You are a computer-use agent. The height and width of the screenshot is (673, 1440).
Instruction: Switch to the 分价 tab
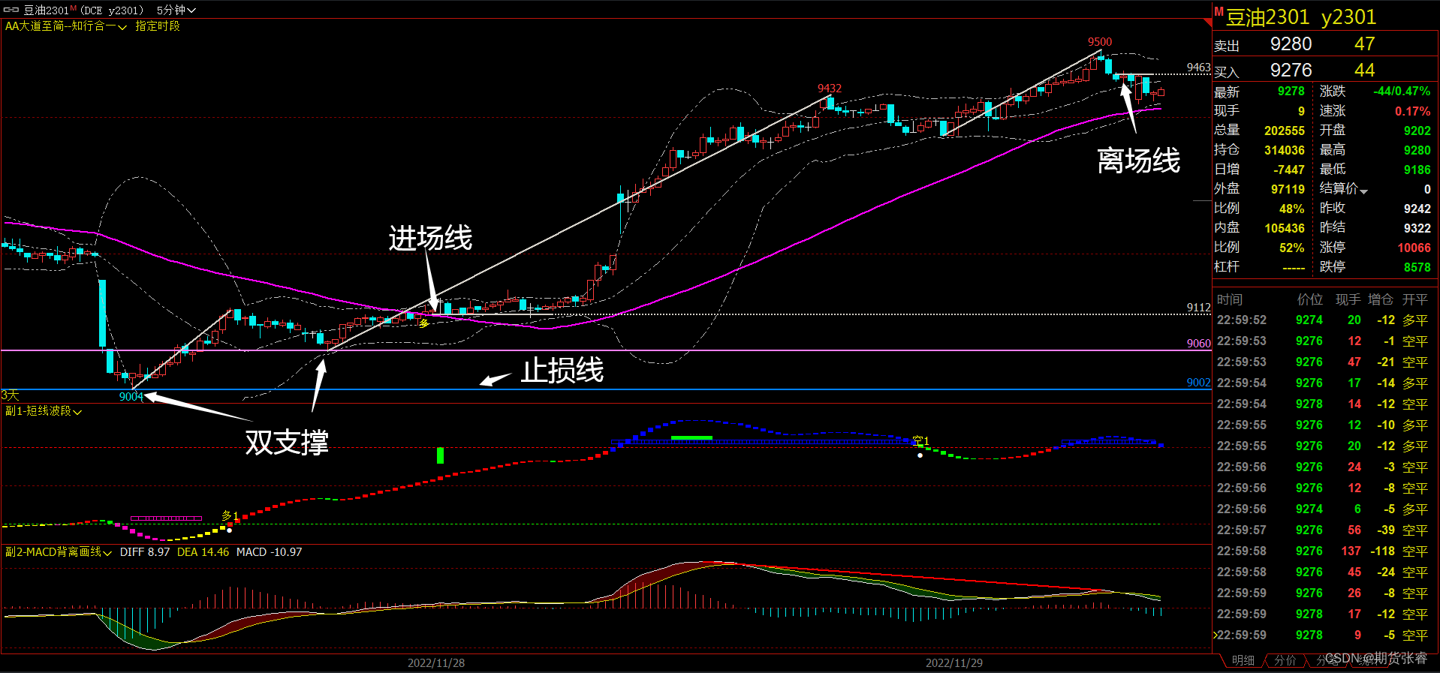[x=1285, y=660]
